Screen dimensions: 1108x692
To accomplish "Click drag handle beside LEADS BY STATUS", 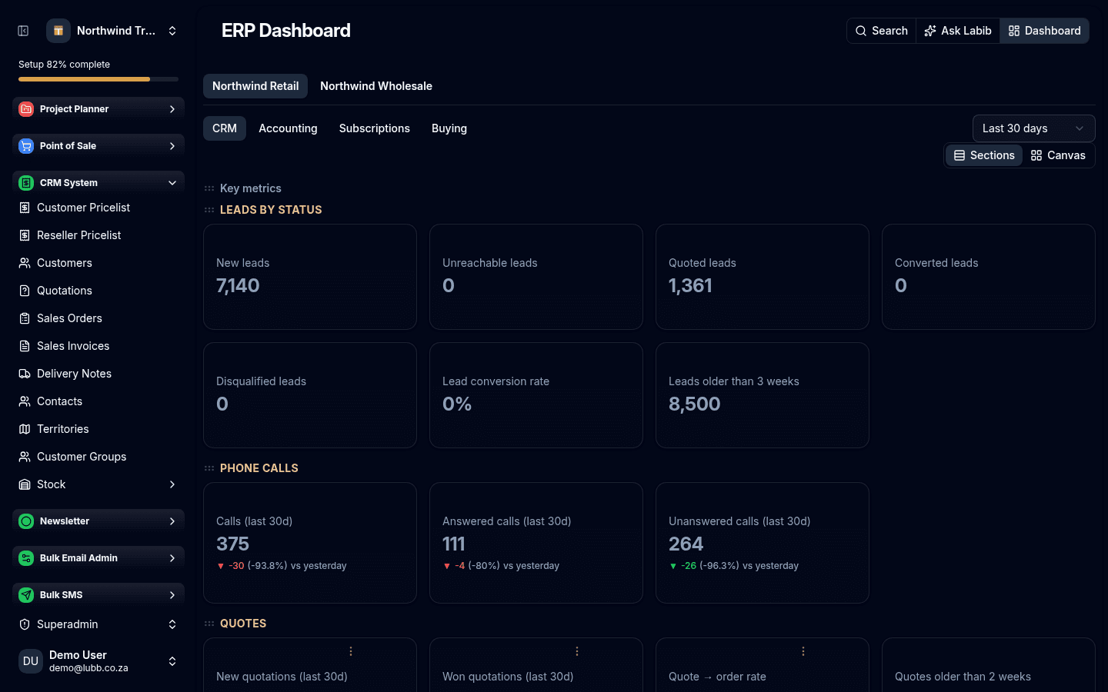I will point(209,210).
